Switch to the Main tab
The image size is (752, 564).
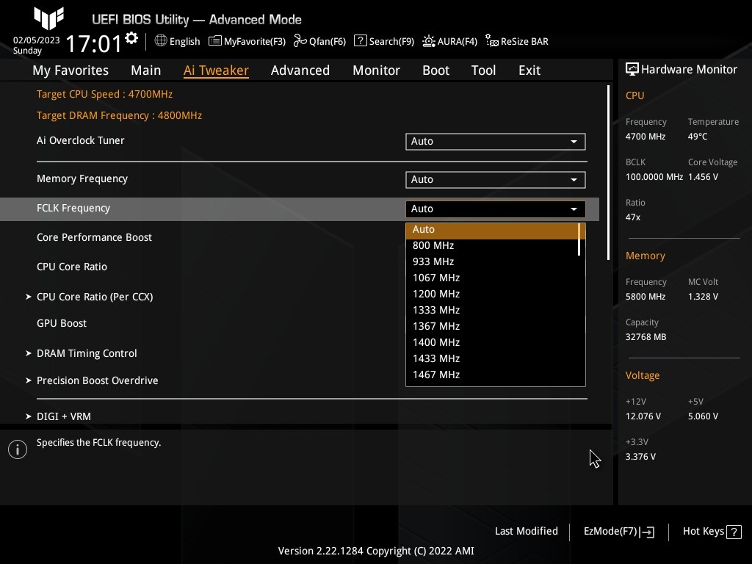146,70
